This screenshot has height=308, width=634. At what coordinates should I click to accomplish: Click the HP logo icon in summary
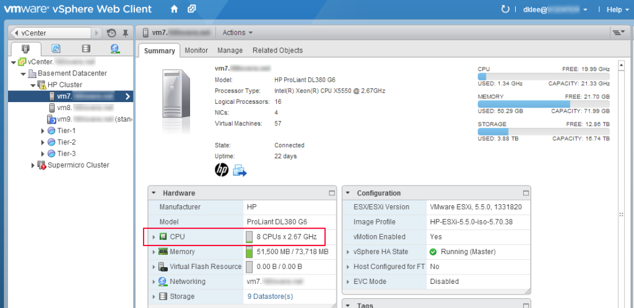pos(222,170)
